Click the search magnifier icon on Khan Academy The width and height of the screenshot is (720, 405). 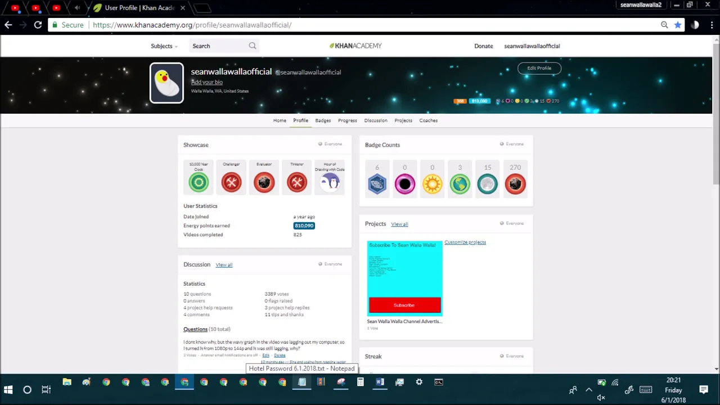tap(253, 46)
